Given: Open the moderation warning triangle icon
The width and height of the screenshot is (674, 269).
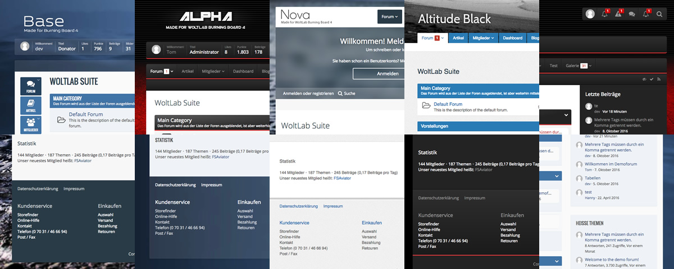Looking at the screenshot, I should click(x=618, y=14).
